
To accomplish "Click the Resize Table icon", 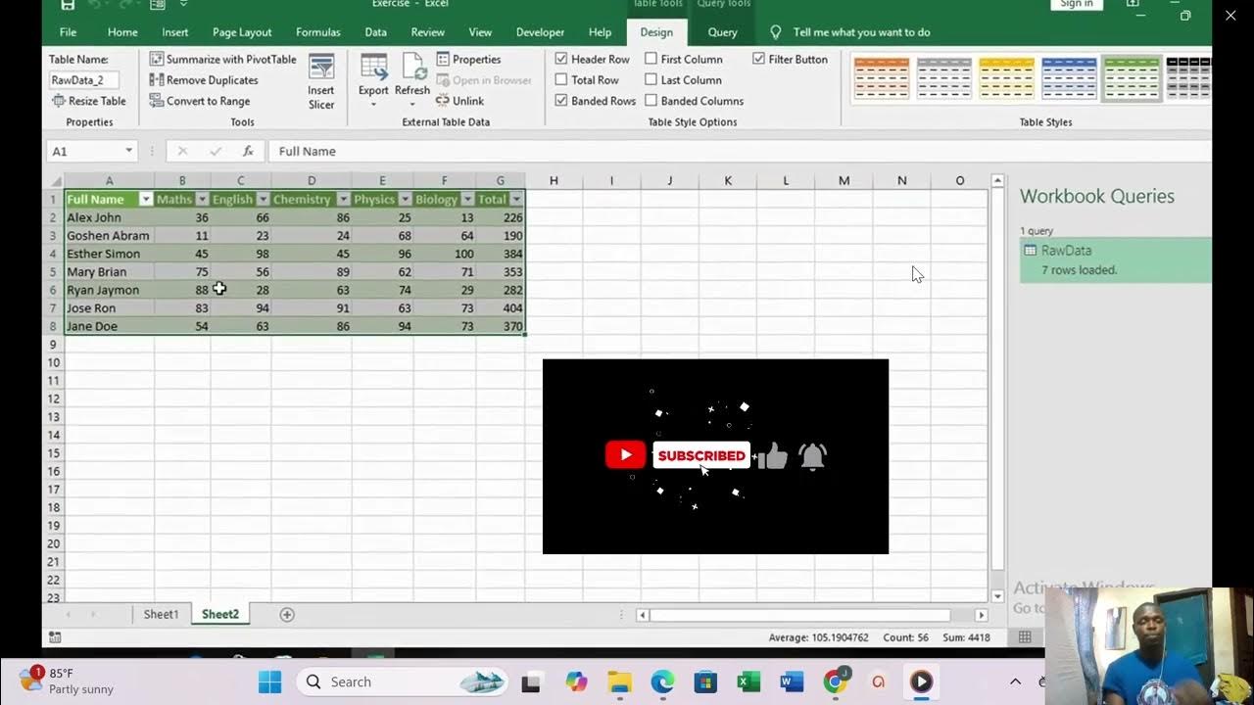I will click(x=59, y=101).
